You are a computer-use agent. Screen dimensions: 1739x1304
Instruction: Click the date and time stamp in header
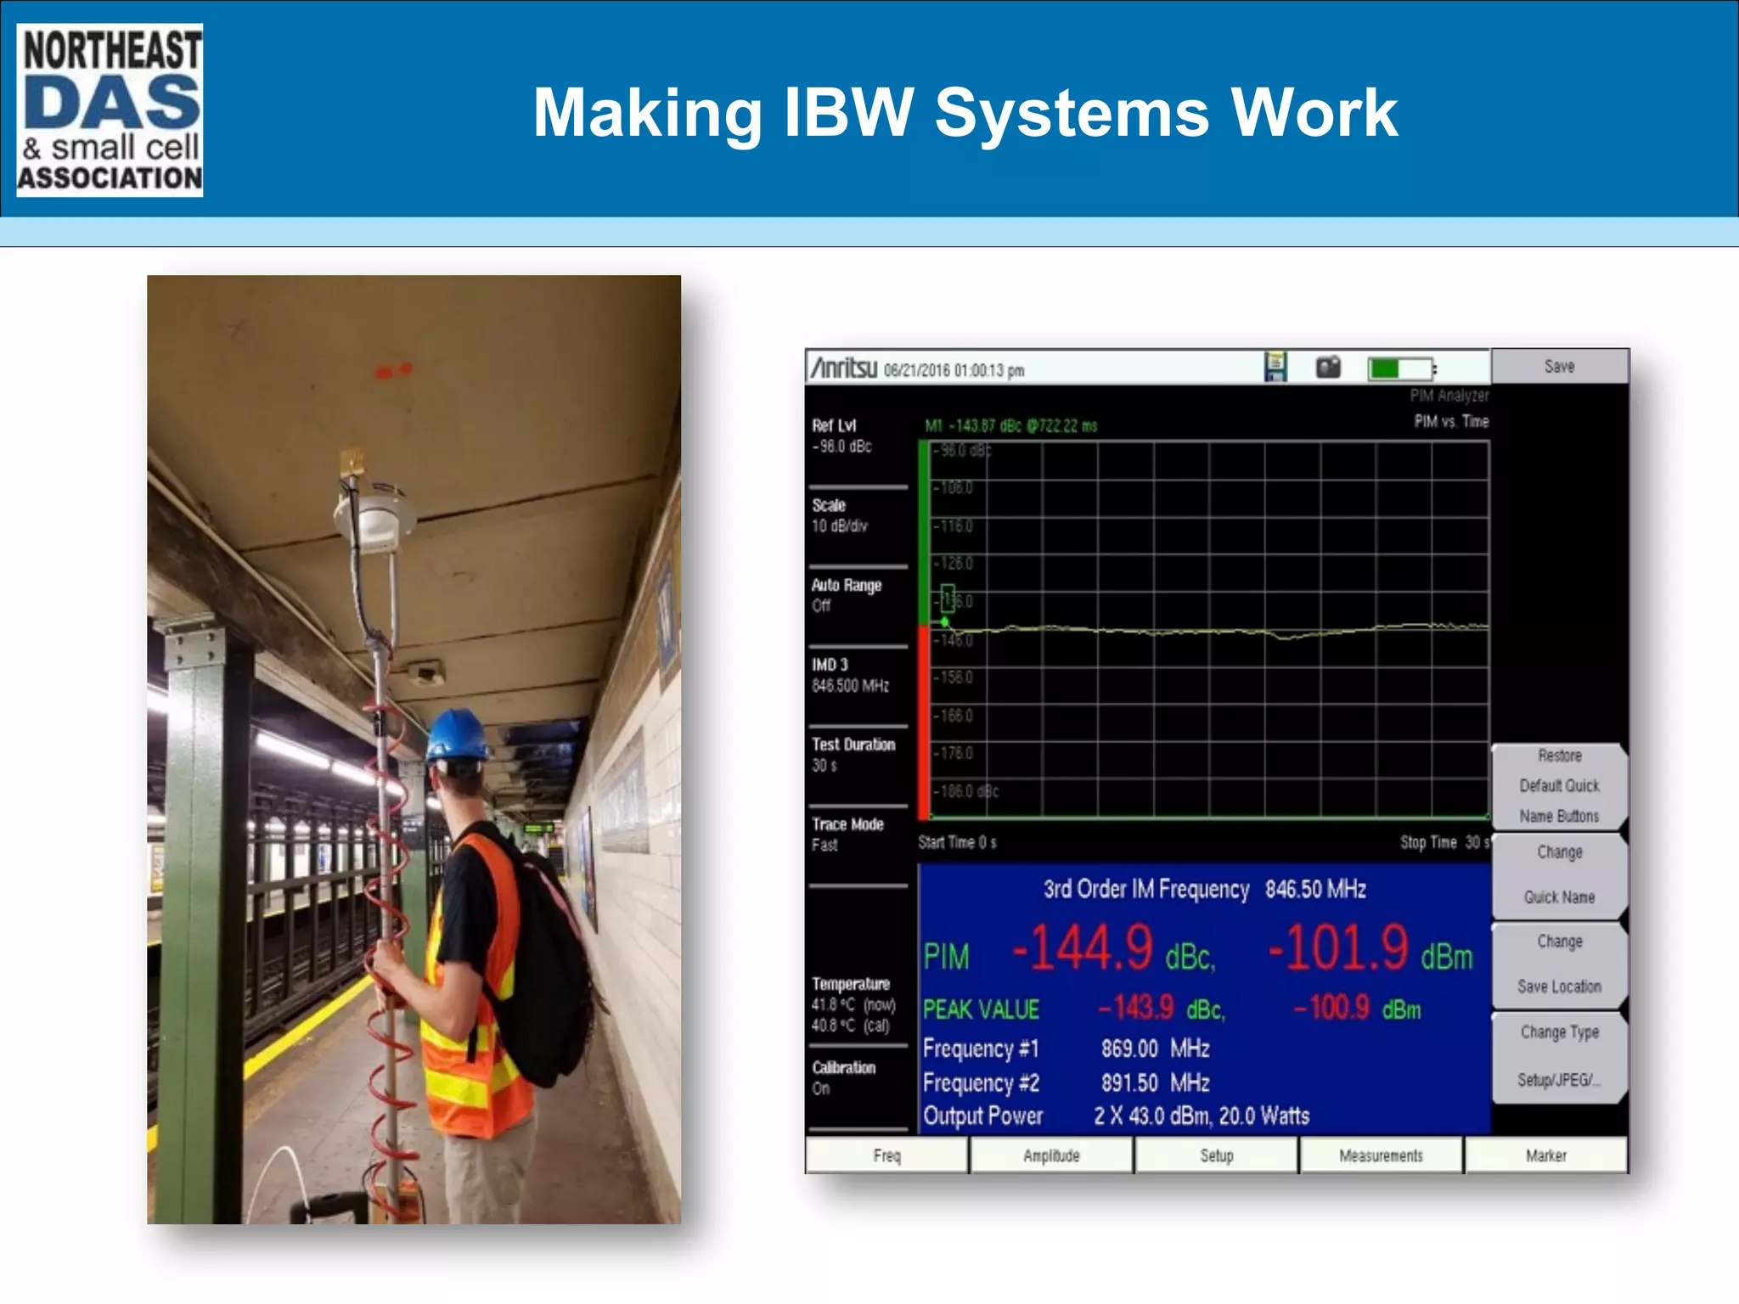(x=954, y=371)
